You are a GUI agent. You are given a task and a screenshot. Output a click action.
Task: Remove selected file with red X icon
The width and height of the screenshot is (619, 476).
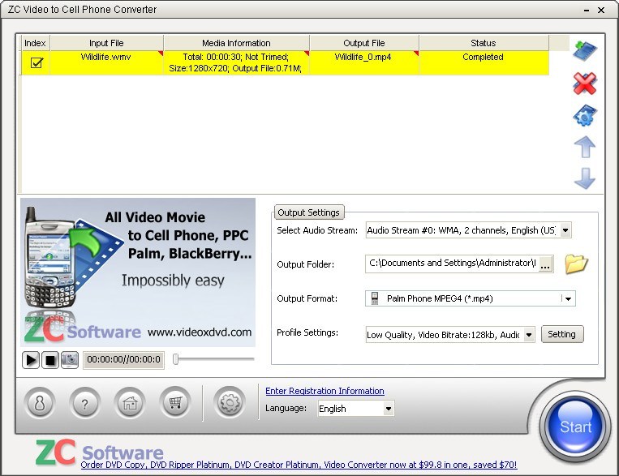coord(584,83)
